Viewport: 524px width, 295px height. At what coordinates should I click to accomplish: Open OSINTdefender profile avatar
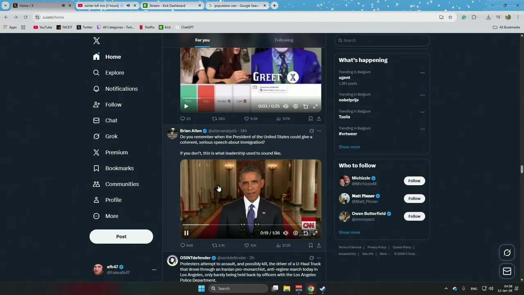pos(172,261)
